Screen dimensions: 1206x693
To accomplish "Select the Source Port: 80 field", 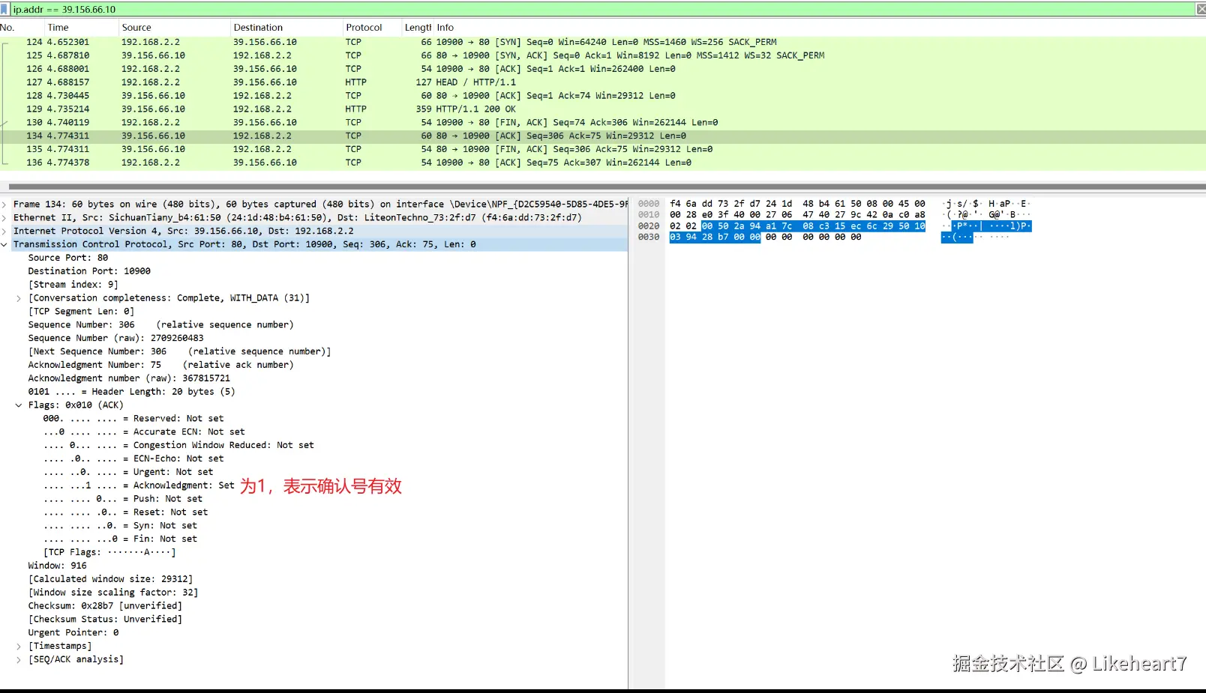I will coord(68,258).
